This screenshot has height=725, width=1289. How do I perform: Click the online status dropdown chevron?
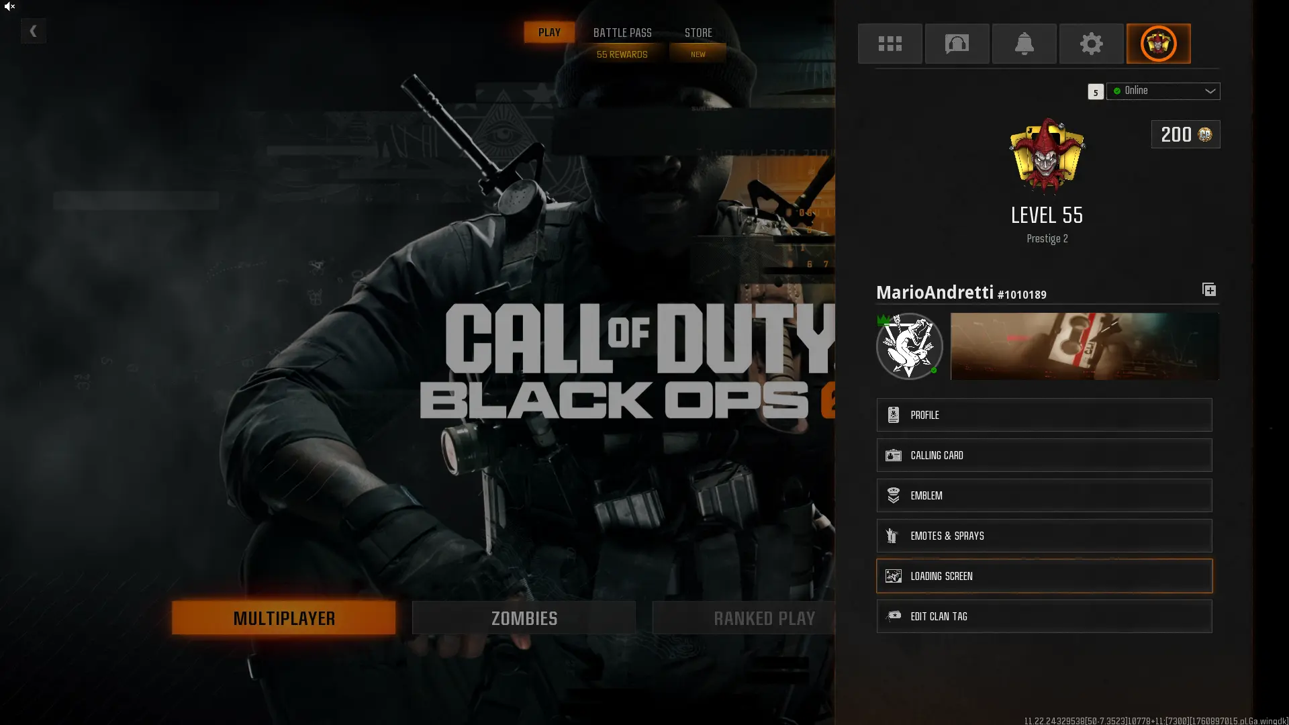[x=1210, y=91]
